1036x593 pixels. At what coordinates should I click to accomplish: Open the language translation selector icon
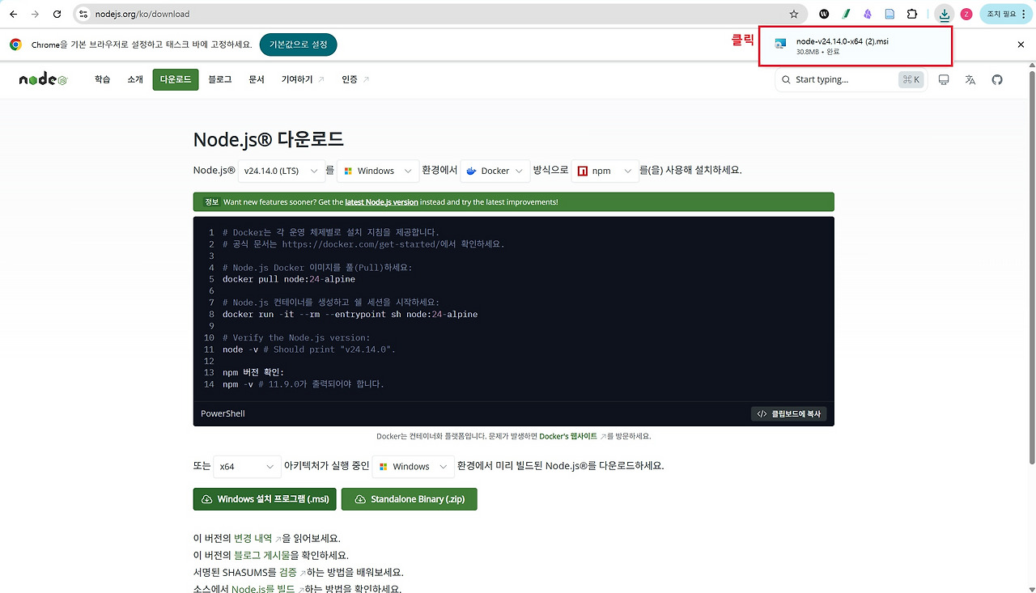(x=970, y=79)
